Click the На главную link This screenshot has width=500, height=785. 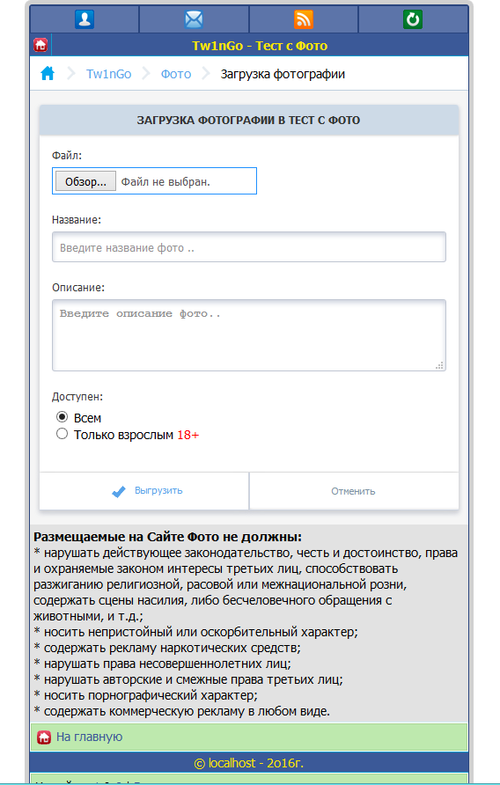point(89,737)
